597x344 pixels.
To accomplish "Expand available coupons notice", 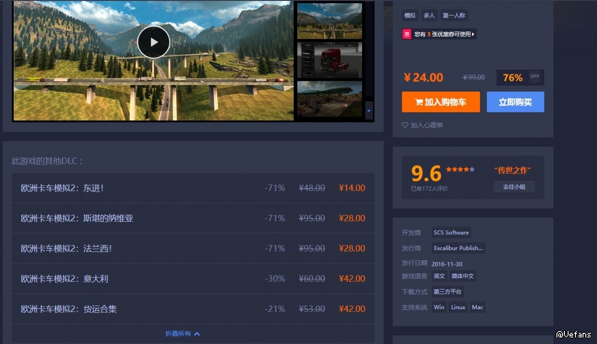I will [445, 34].
